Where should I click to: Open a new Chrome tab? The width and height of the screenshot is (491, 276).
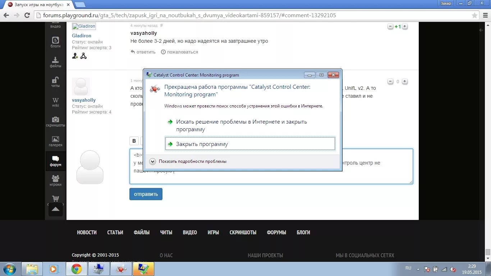[x=80, y=5]
